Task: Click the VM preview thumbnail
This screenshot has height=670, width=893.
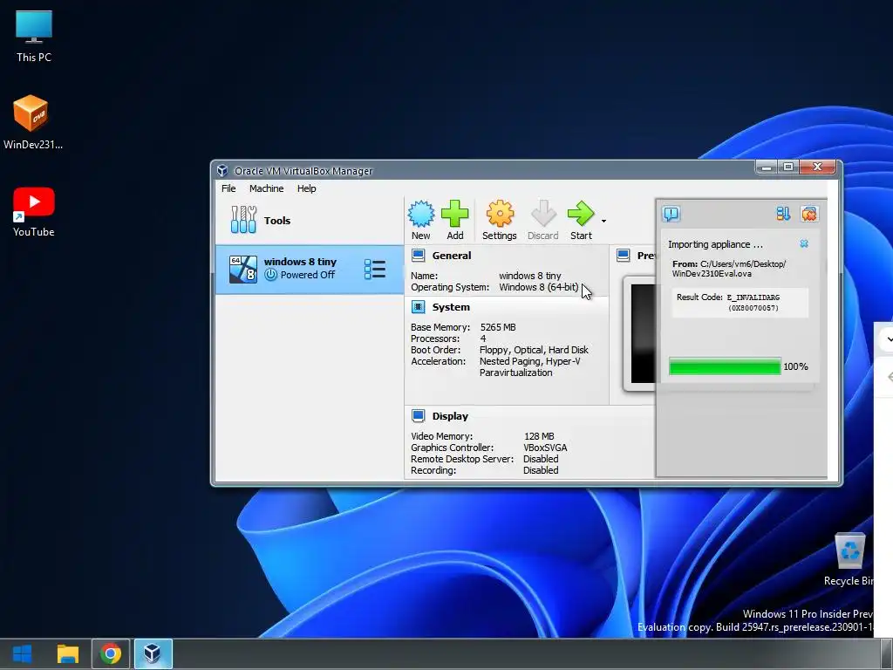Action: (641, 334)
